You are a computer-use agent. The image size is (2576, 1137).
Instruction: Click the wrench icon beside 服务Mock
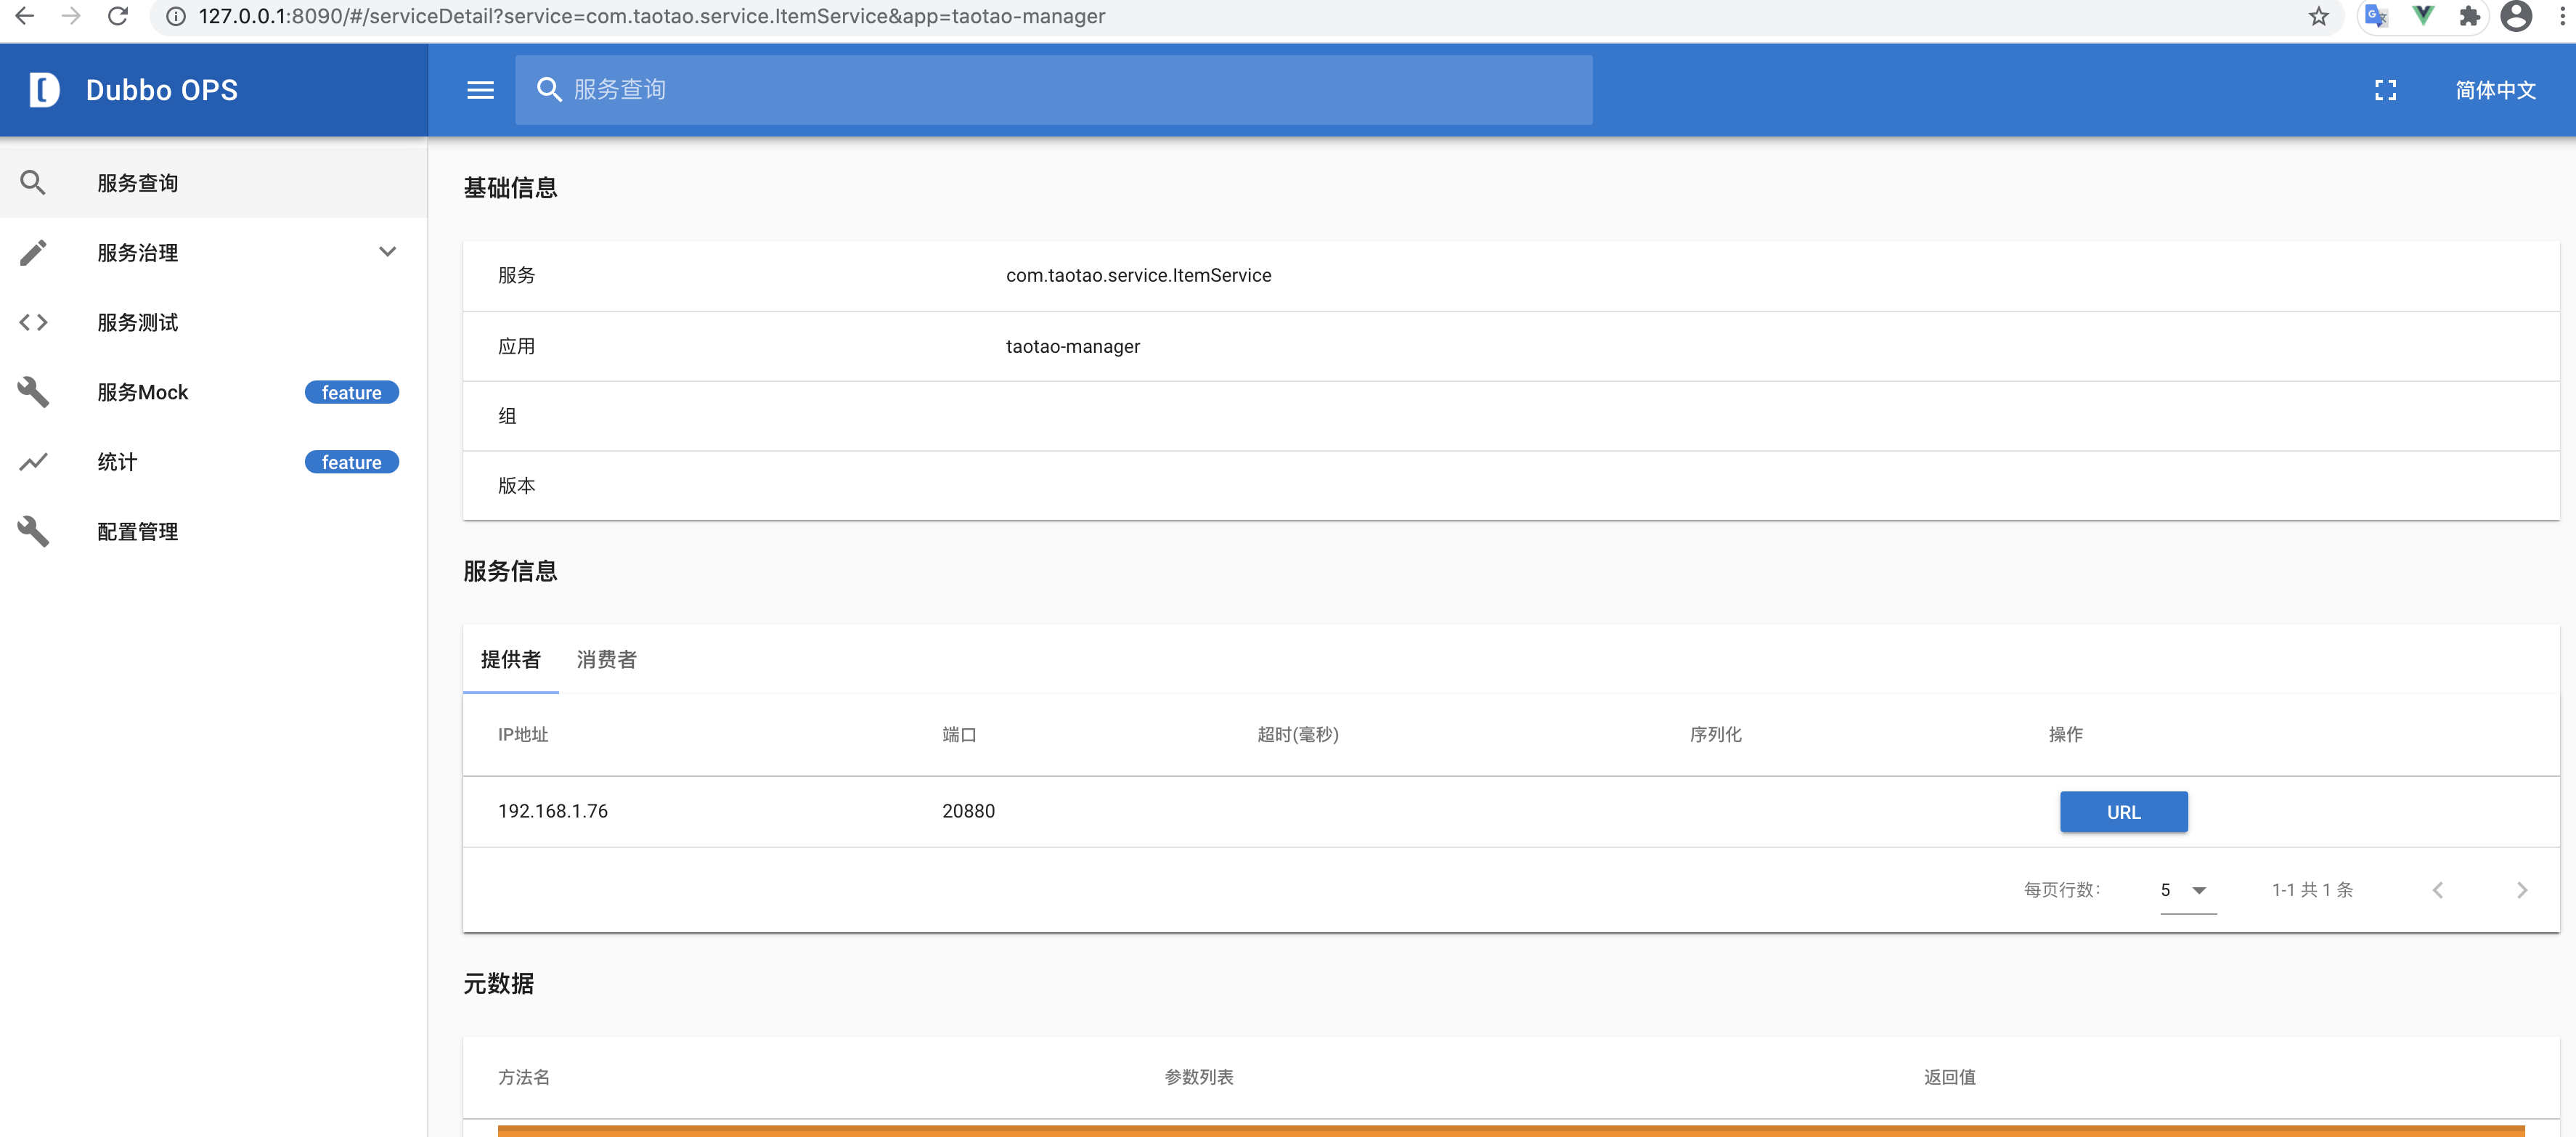click(33, 392)
